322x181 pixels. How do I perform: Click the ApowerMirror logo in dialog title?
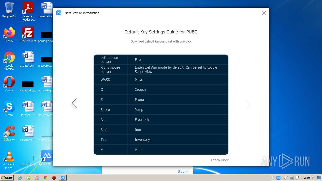59,13
